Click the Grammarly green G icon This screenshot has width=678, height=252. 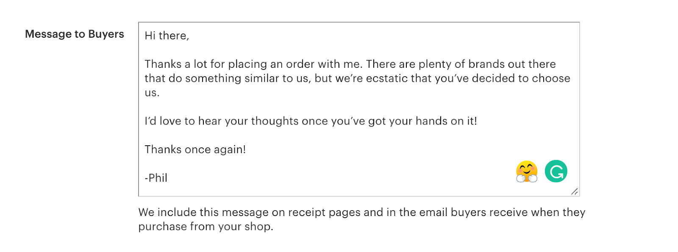point(556,171)
